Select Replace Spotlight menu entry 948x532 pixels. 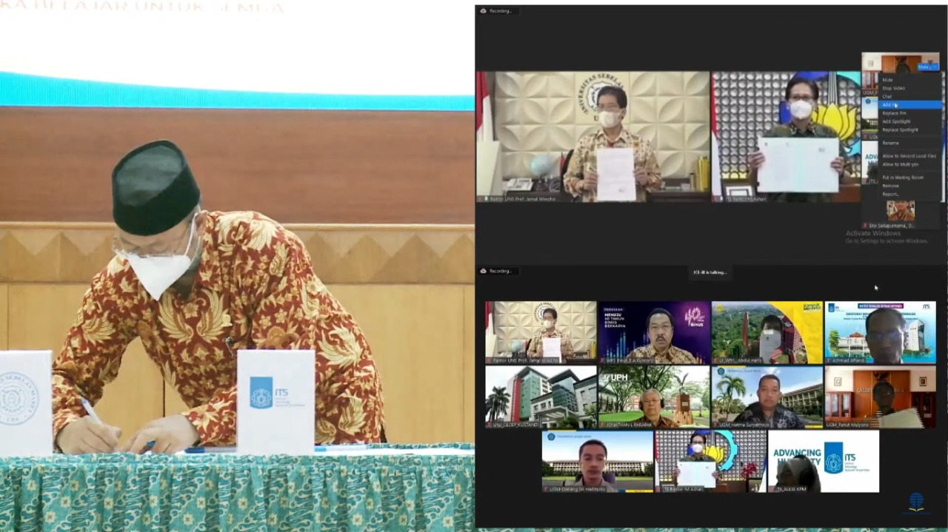click(x=900, y=129)
